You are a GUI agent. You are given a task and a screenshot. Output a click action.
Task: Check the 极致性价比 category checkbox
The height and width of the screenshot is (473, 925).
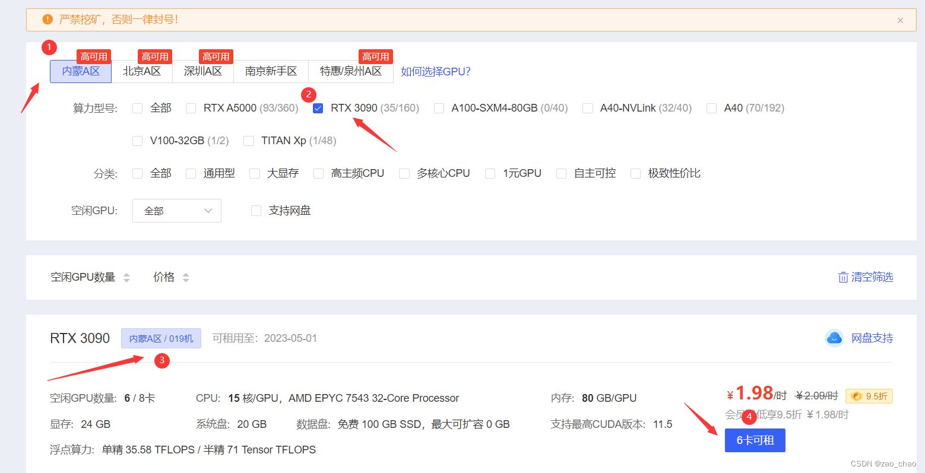pos(636,173)
